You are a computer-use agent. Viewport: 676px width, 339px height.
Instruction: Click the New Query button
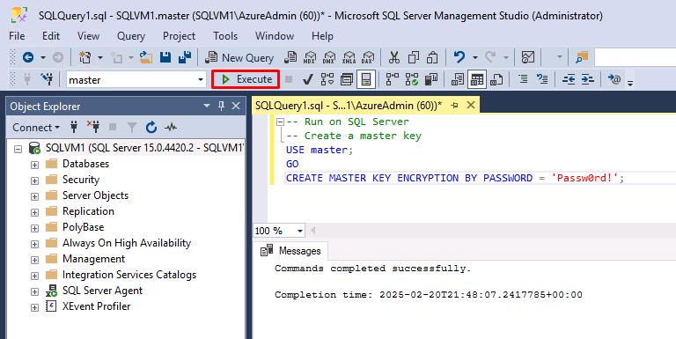pos(239,57)
